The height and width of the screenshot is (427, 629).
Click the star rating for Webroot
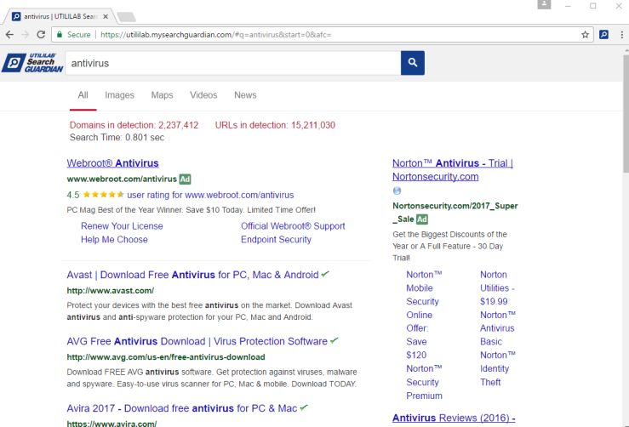[x=104, y=195]
